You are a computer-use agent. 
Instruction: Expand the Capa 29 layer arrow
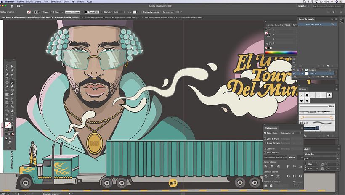[x=303, y=70]
